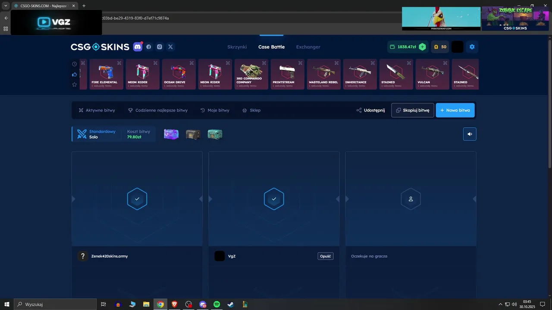Viewport: 552px width, 310px height.
Task: Select the teal case in battle list
Action: tap(215, 134)
